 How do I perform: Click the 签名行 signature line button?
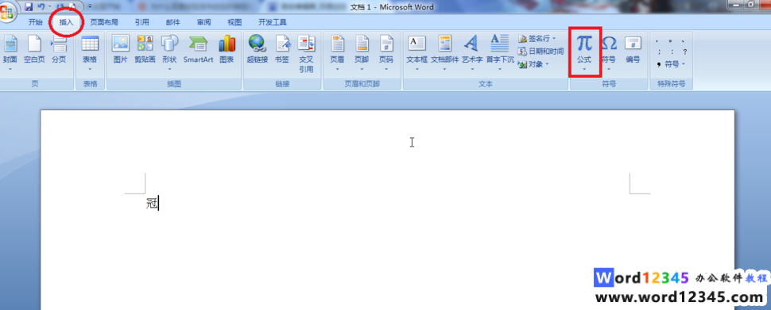(537, 39)
